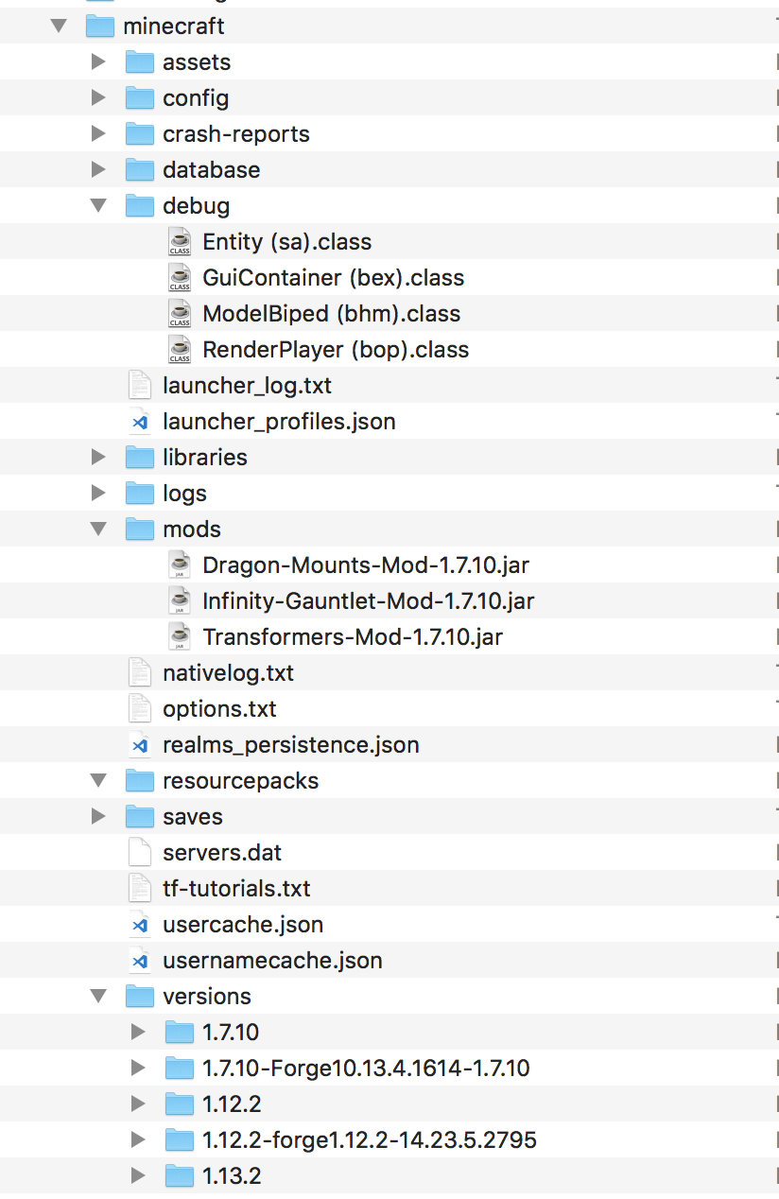Expand the 1.12.2 folder triangle
The image size is (779, 1199).
[x=138, y=1103]
